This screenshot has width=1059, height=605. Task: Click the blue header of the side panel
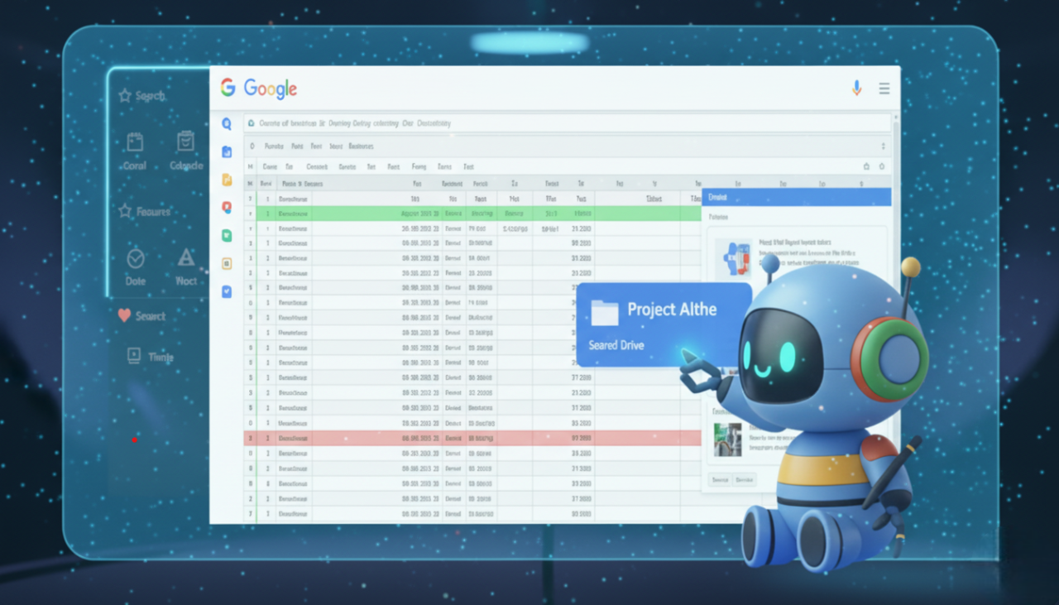[796, 197]
